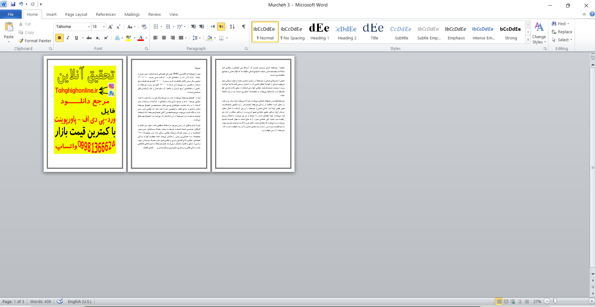Image resolution: width=595 pixels, height=307 pixels.
Task: Click the font color red swatch
Action: pyautogui.click(x=141, y=38)
